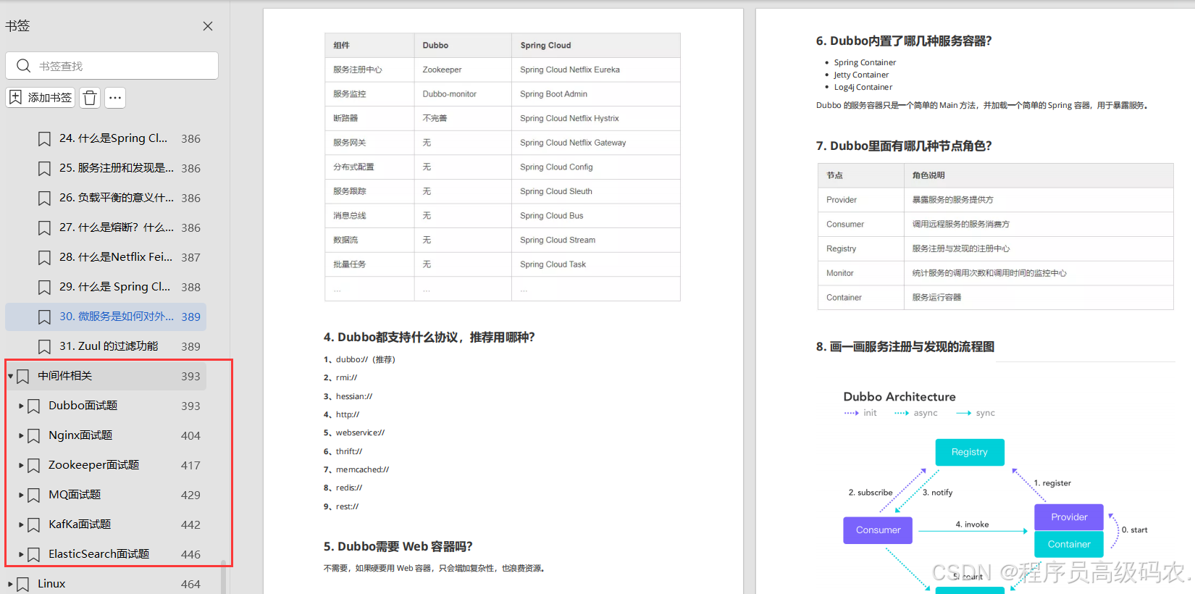Click heading 8. 画一画服务注册与发现的流程图
The image size is (1195, 594).
click(x=905, y=346)
